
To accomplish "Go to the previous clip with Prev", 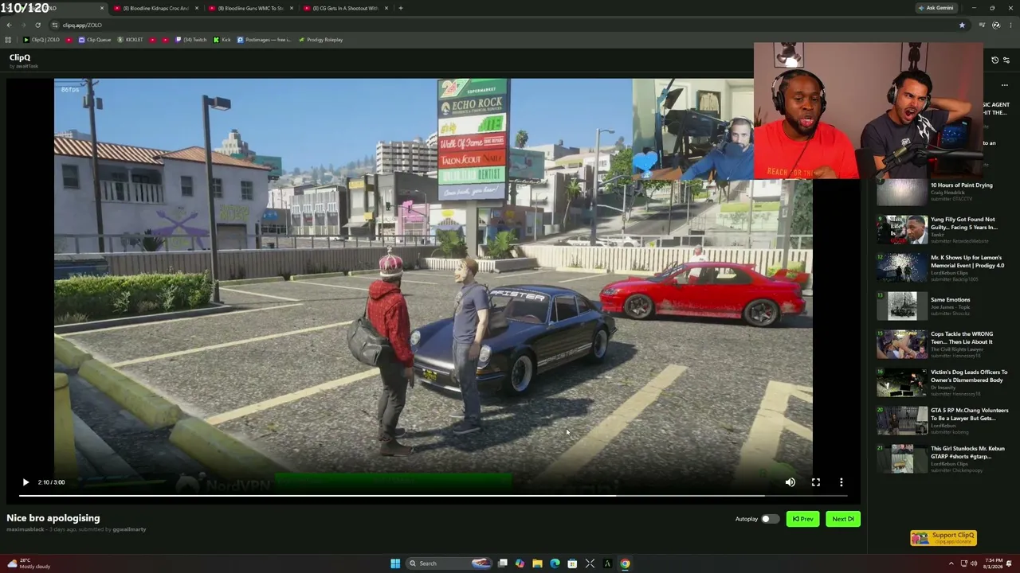I will click(802, 519).
